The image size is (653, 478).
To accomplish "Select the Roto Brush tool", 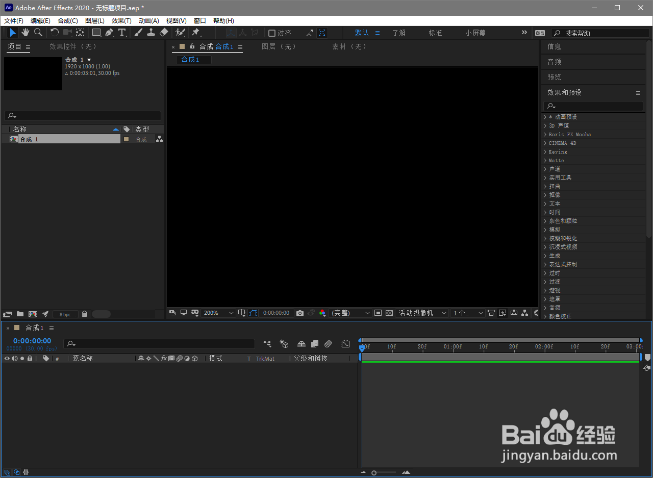I will click(x=180, y=33).
